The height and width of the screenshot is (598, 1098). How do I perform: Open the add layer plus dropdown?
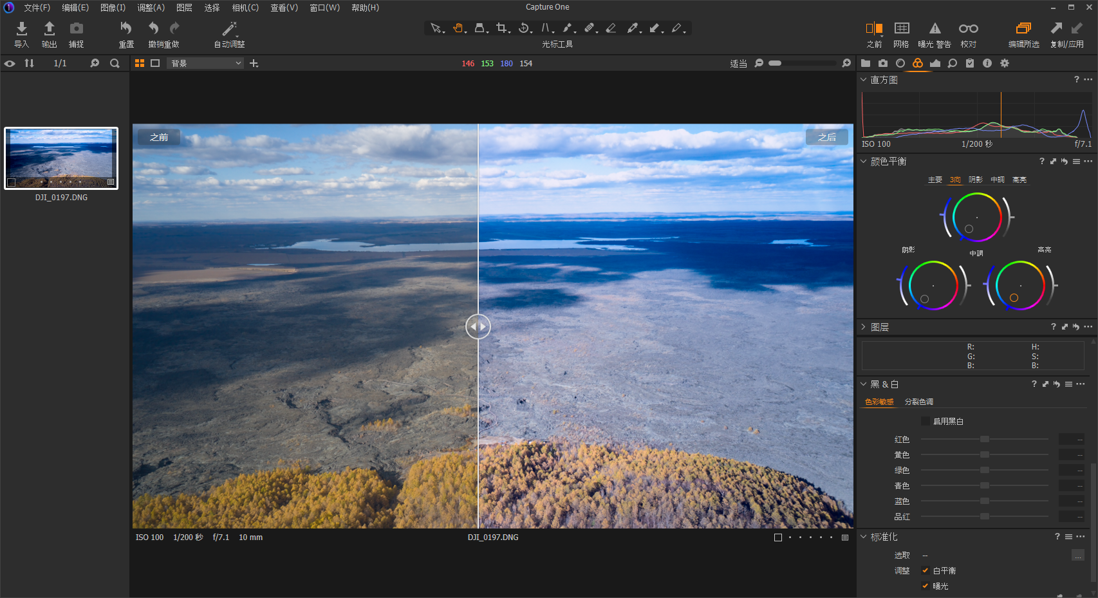[x=254, y=63]
